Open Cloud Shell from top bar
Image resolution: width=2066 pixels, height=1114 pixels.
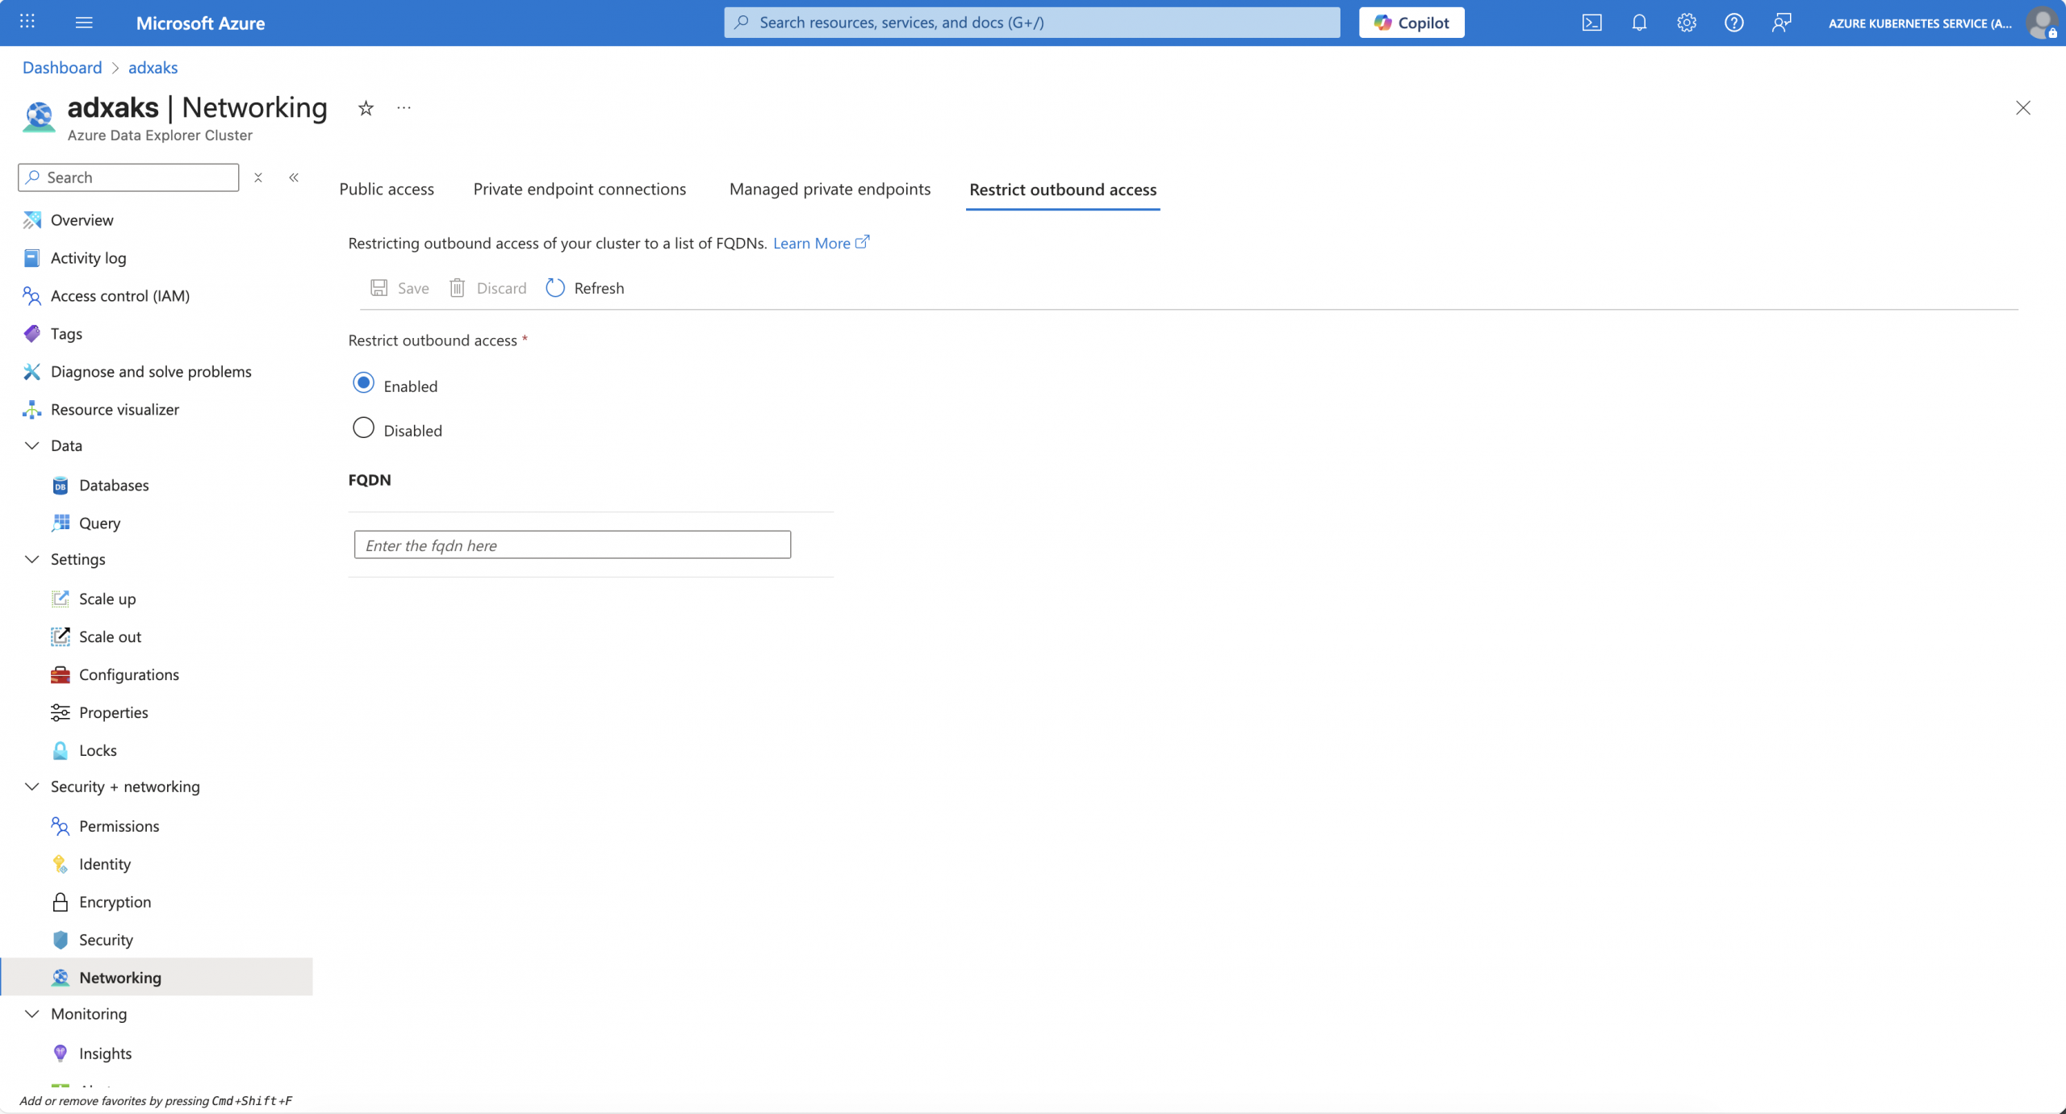[x=1591, y=23]
